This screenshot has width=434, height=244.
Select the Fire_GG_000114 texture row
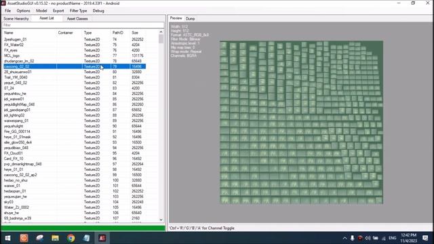pyautogui.click(x=74, y=131)
